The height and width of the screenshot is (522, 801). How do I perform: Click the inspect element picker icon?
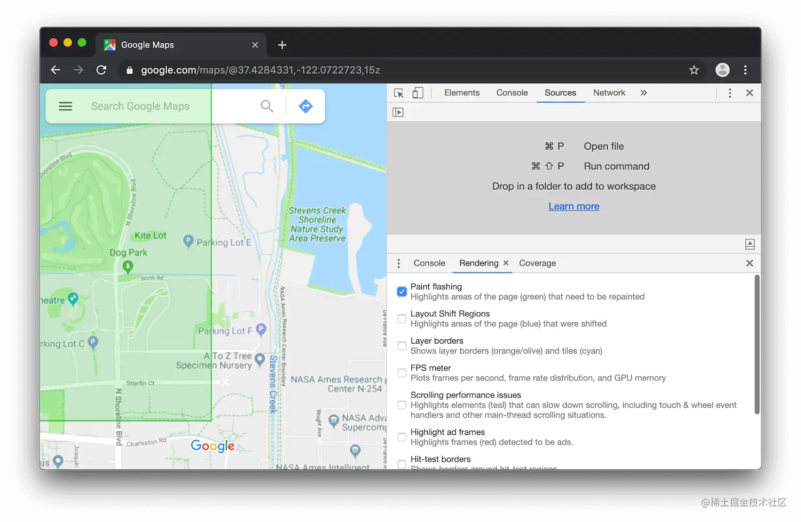[398, 93]
